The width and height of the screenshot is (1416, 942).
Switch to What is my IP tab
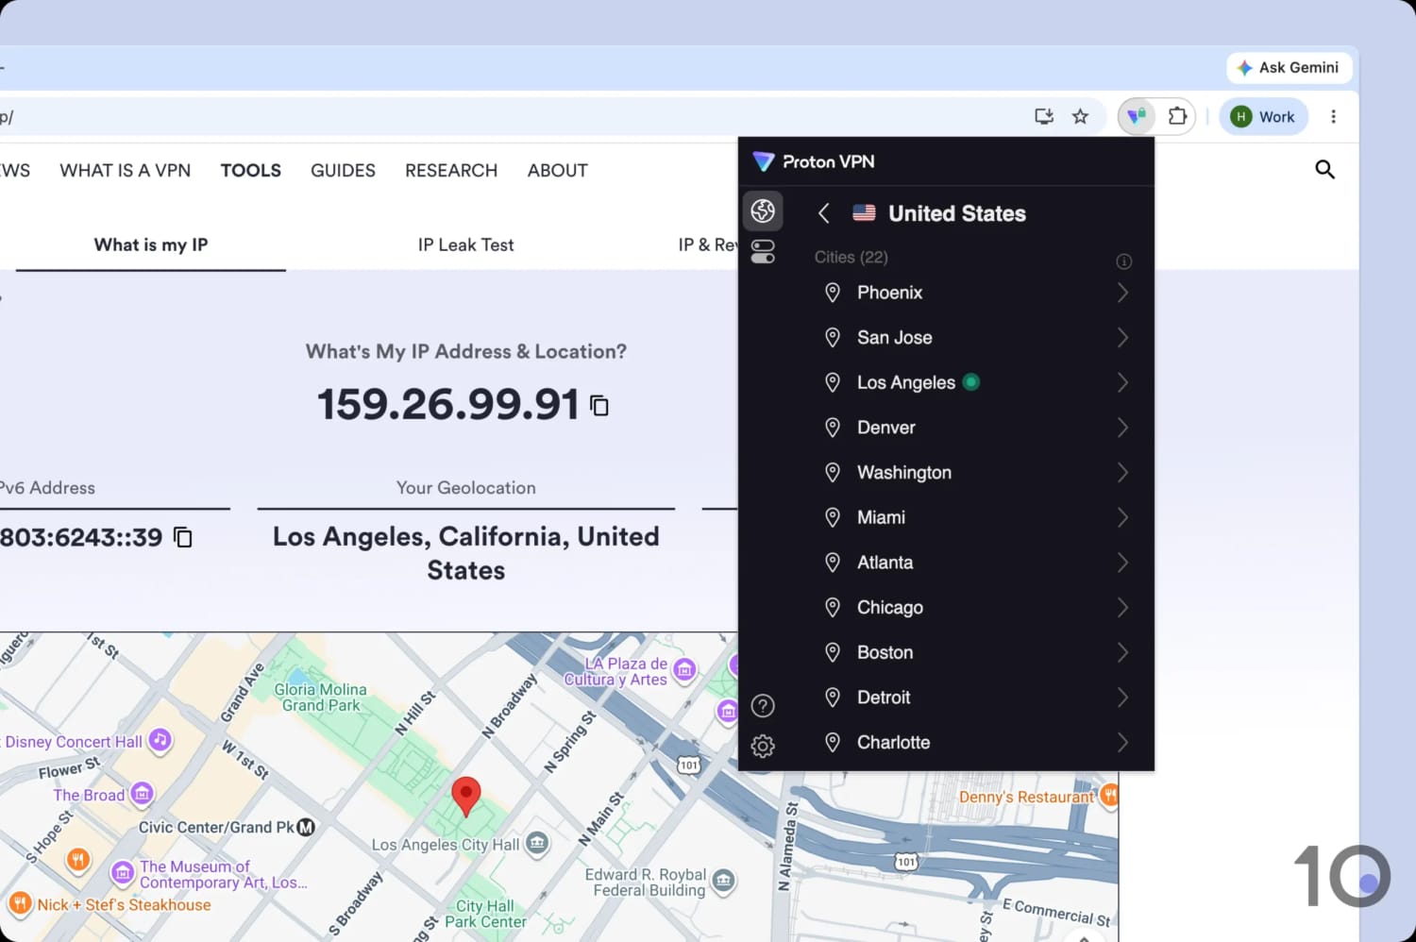[x=151, y=244]
